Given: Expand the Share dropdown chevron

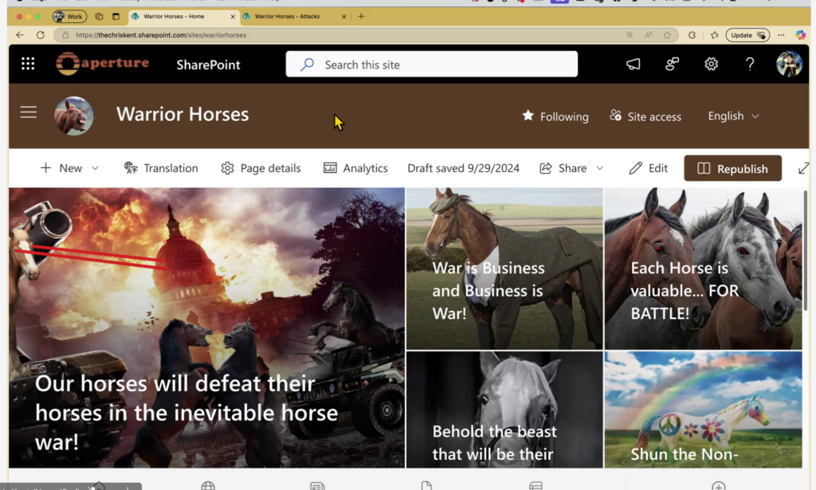Looking at the screenshot, I should coord(599,168).
